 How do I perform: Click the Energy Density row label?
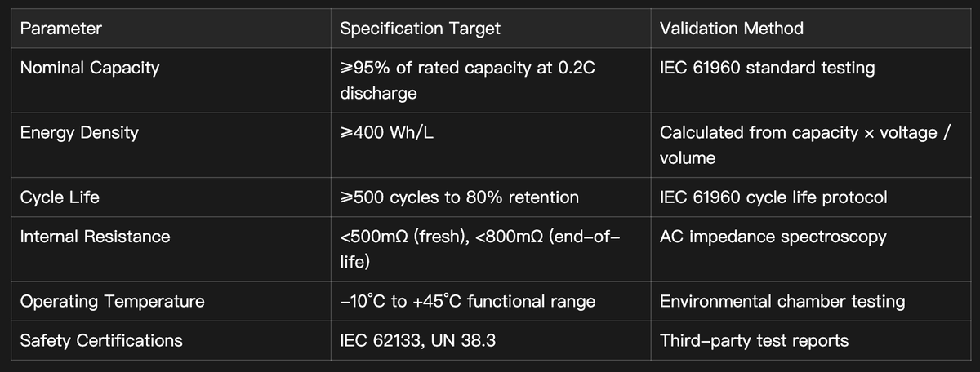tap(79, 132)
